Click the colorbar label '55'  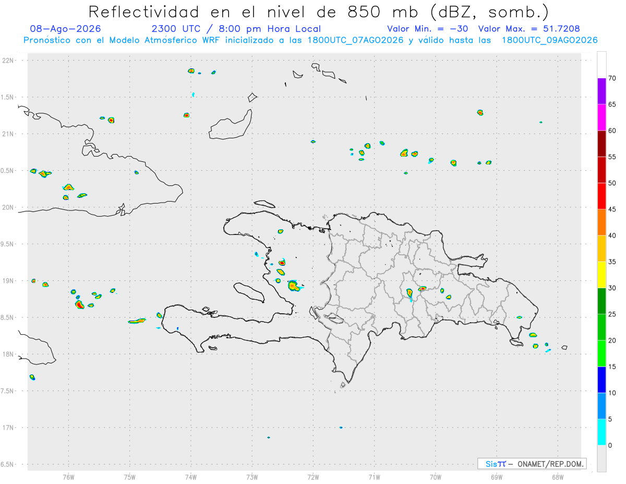point(612,157)
